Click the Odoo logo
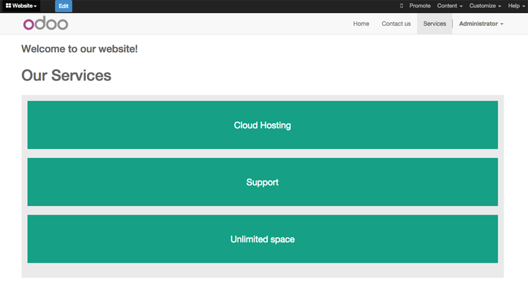 click(x=46, y=24)
